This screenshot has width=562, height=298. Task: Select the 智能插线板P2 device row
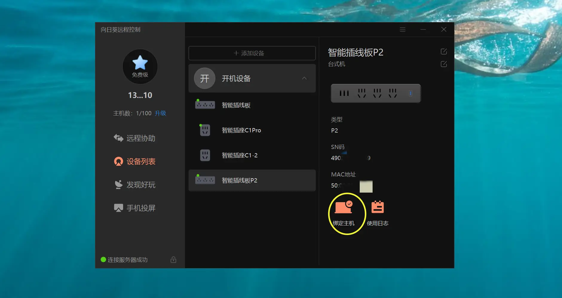pyautogui.click(x=252, y=180)
